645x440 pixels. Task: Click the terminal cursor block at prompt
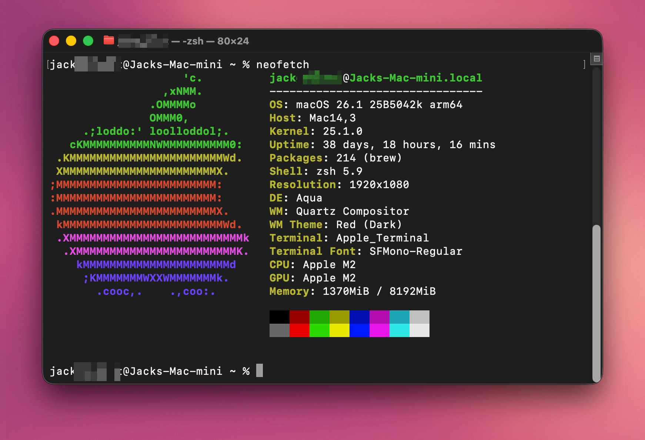[x=260, y=370]
